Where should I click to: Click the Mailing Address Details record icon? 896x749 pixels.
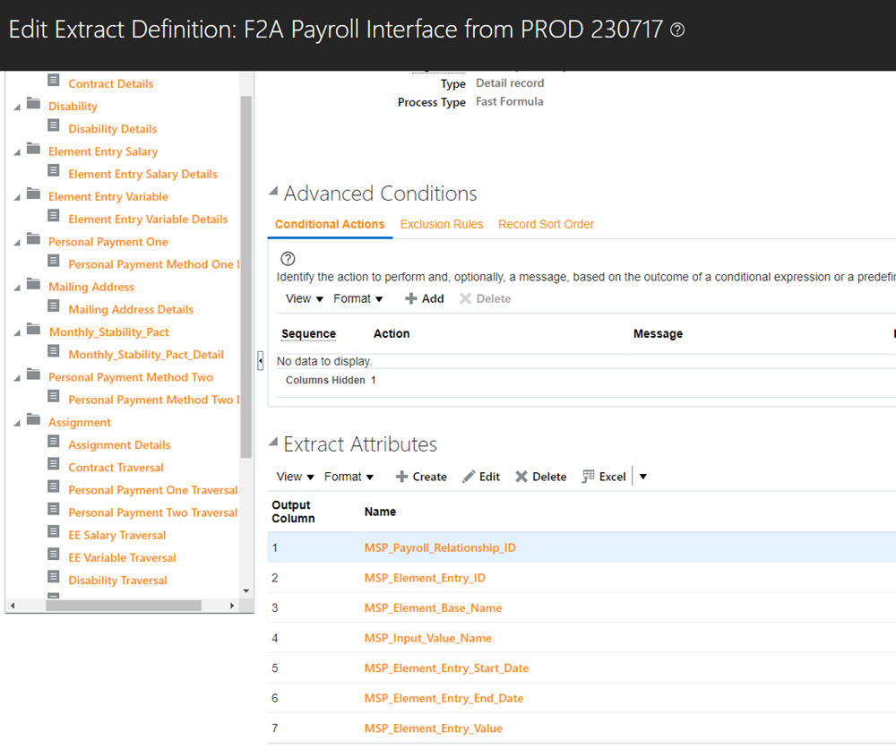pos(54,306)
